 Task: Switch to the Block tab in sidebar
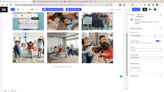139,15
